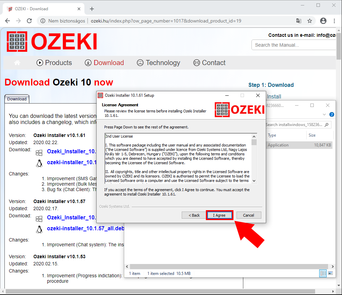Image resolution: width=342 pixels, height=295 pixels.
Task: Open the ozeki-installer_10.1.61 Linux download link
Action: pyautogui.click(x=71, y=162)
